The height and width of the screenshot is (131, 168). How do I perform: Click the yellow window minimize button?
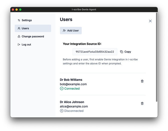(x=17, y=10)
